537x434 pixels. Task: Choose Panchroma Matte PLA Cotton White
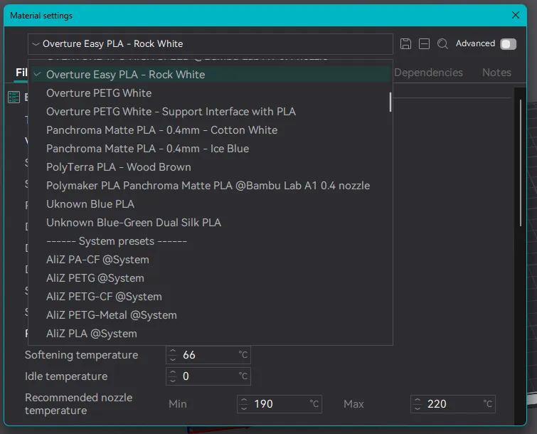coord(161,130)
